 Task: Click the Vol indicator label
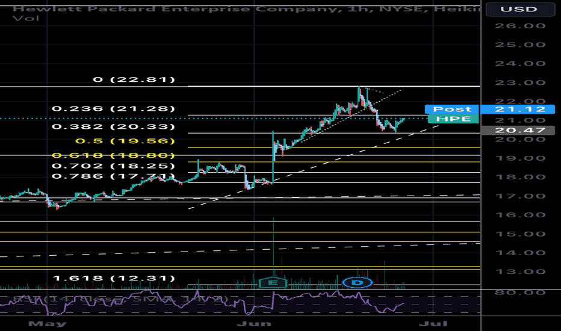[x=26, y=18]
